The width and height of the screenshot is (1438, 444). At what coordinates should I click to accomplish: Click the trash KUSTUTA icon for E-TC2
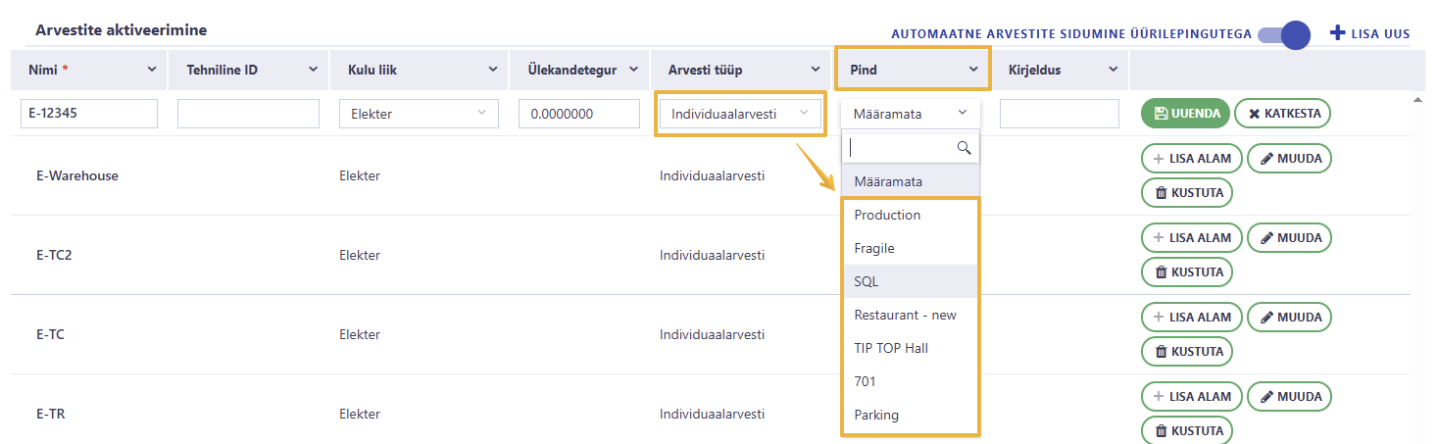click(x=1162, y=272)
